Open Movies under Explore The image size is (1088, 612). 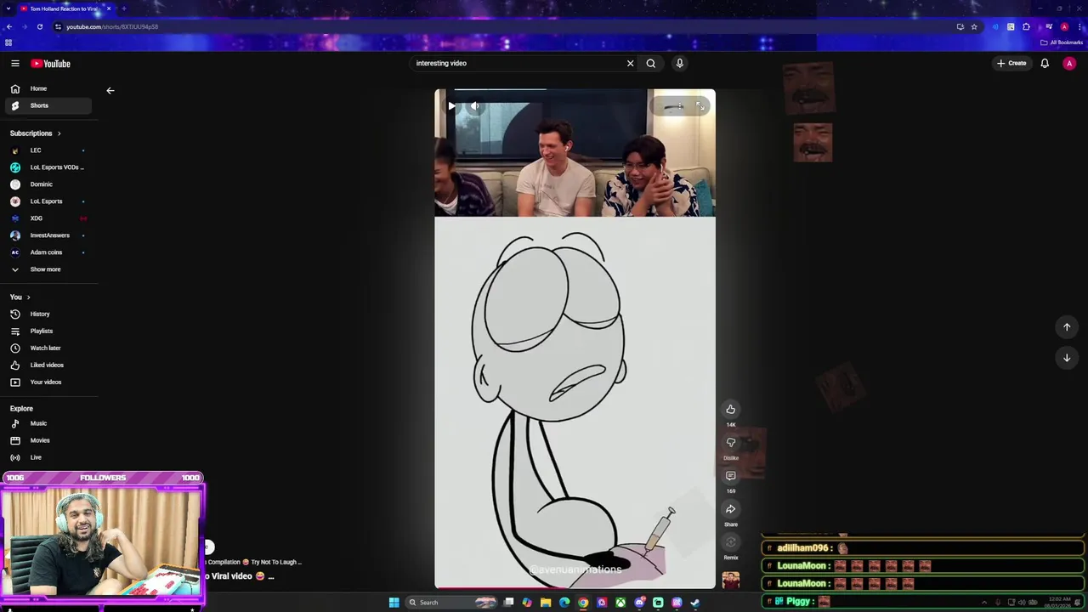click(x=48, y=440)
